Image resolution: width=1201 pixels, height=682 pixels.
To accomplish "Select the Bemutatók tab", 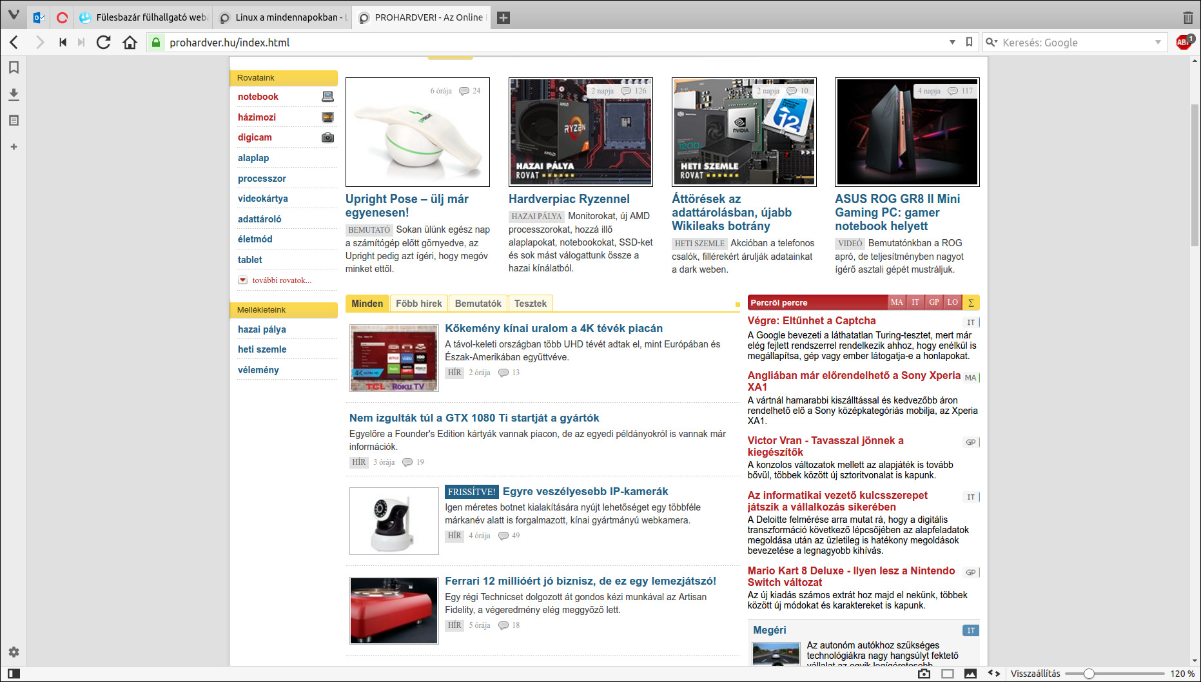I will point(478,304).
